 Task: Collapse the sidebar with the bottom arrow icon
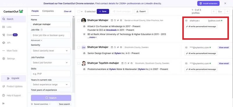pos(3,104)
